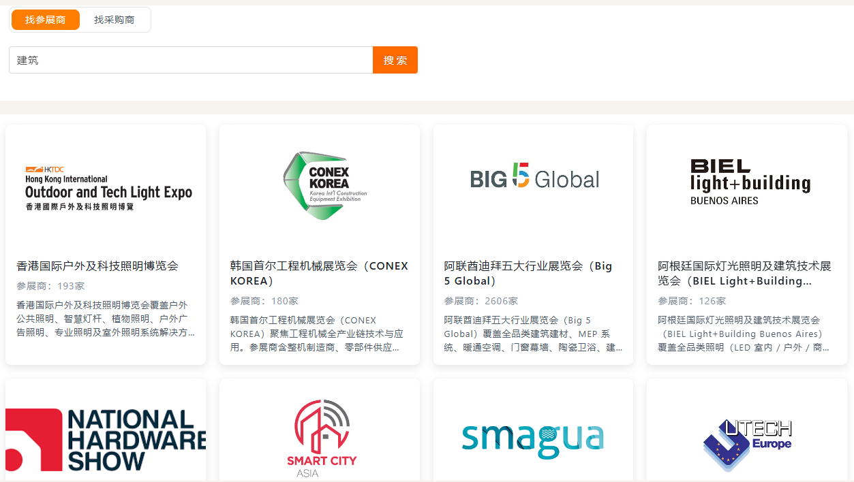This screenshot has width=854, height=482.
Task: Switch to the 找采购商 tab
Action: (x=114, y=20)
